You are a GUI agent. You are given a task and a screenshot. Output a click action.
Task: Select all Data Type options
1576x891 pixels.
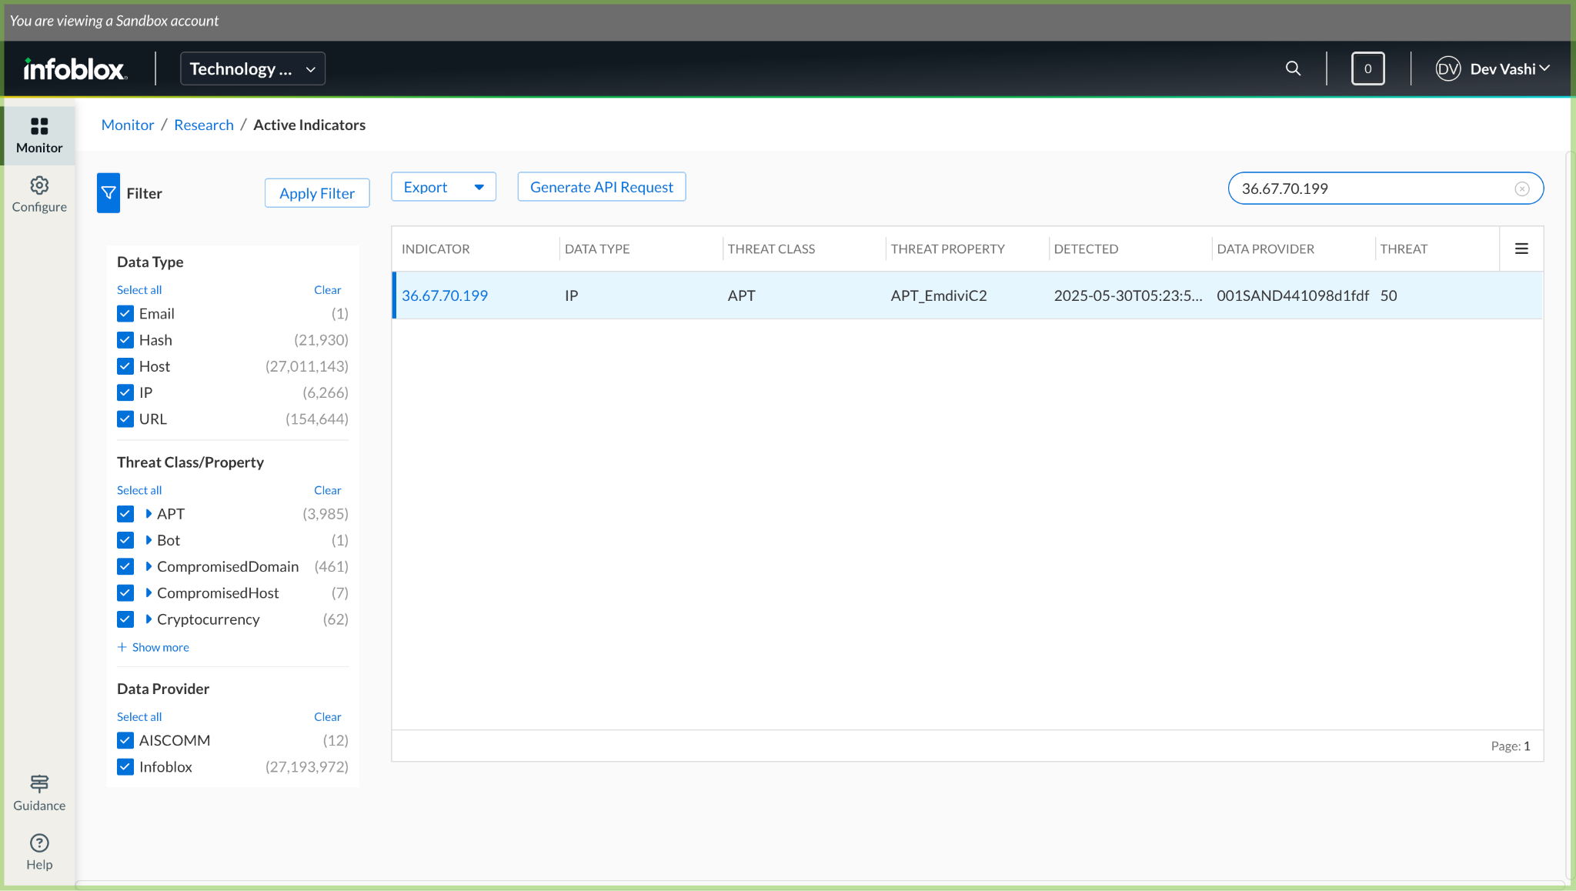click(x=139, y=290)
